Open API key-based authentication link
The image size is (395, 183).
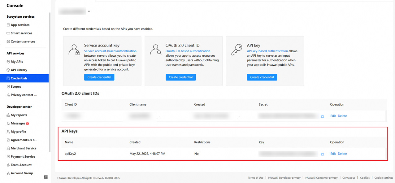[267, 51]
